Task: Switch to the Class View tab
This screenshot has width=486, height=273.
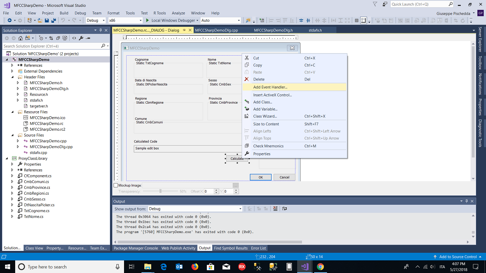Action: [34, 248]
